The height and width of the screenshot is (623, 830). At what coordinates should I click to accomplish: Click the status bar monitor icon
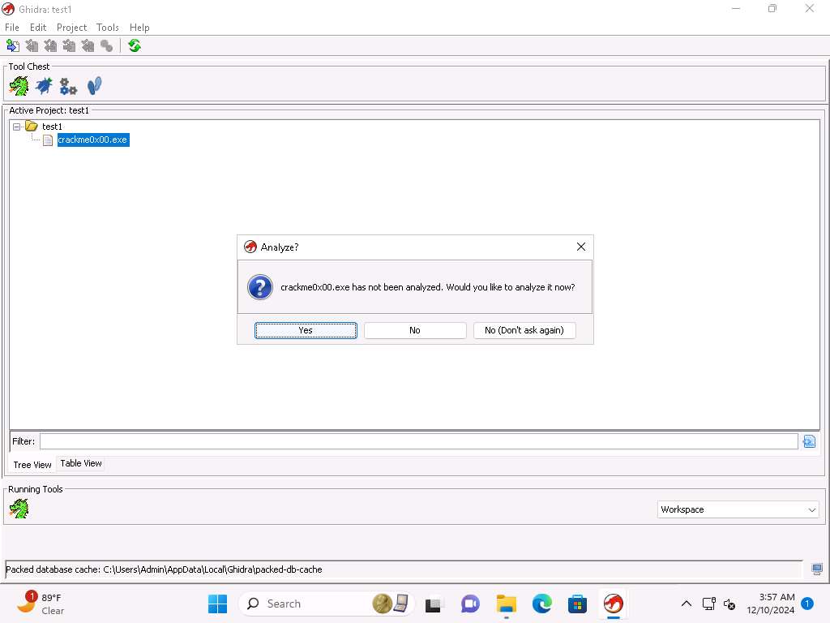817,569
